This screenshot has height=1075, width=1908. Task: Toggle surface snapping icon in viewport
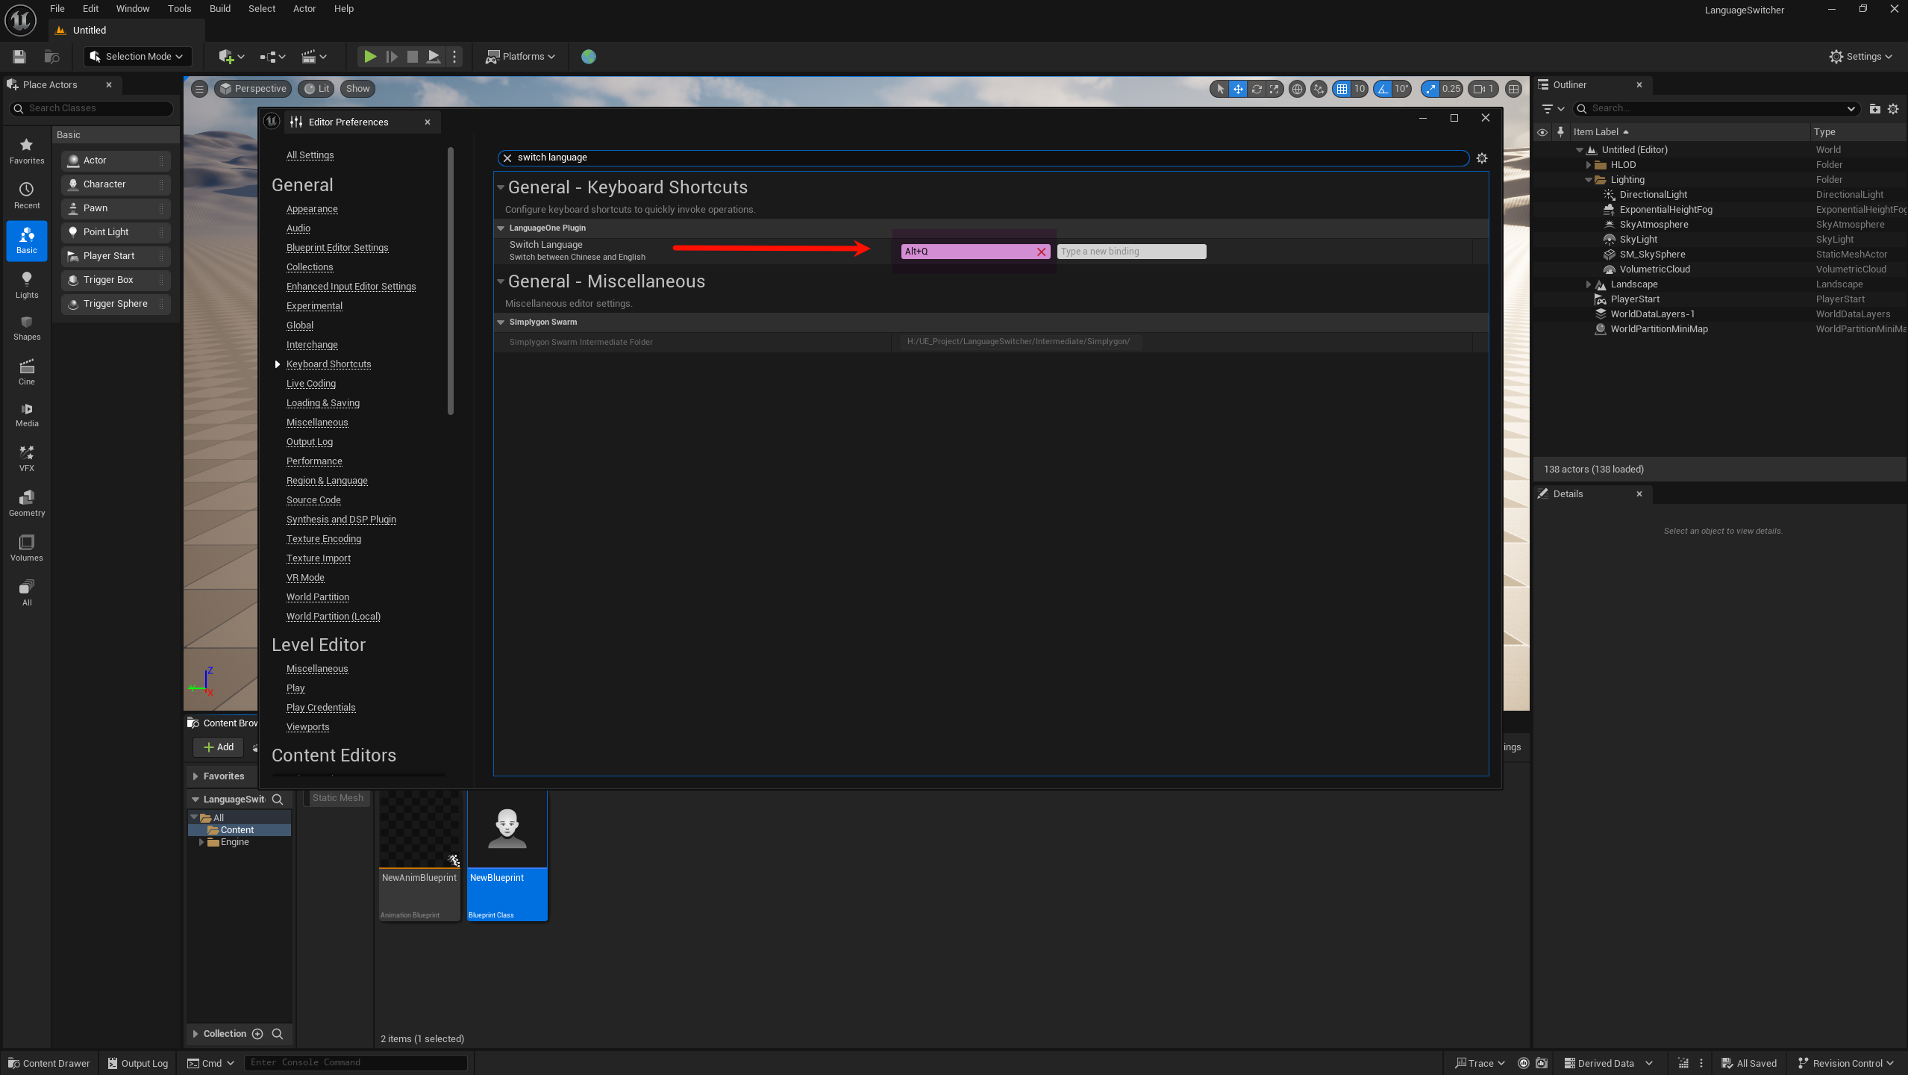coord(1319,89)
